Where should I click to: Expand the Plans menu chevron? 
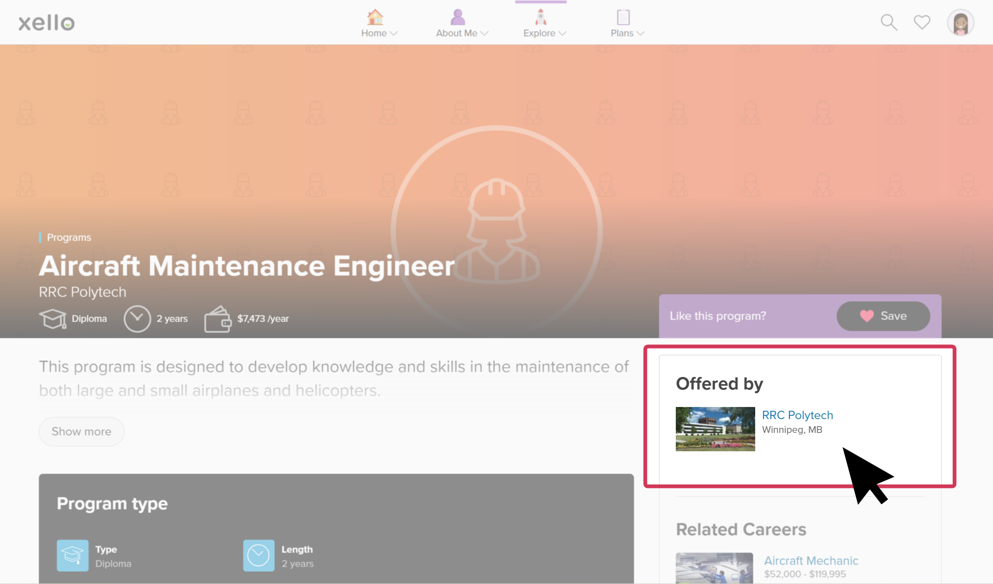[640, 33]
